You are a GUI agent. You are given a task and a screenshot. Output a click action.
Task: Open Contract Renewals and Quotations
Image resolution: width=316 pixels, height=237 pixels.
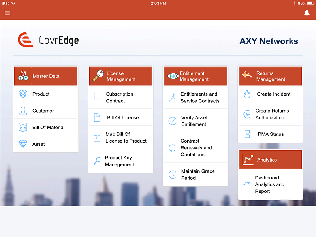pos(196,148)
